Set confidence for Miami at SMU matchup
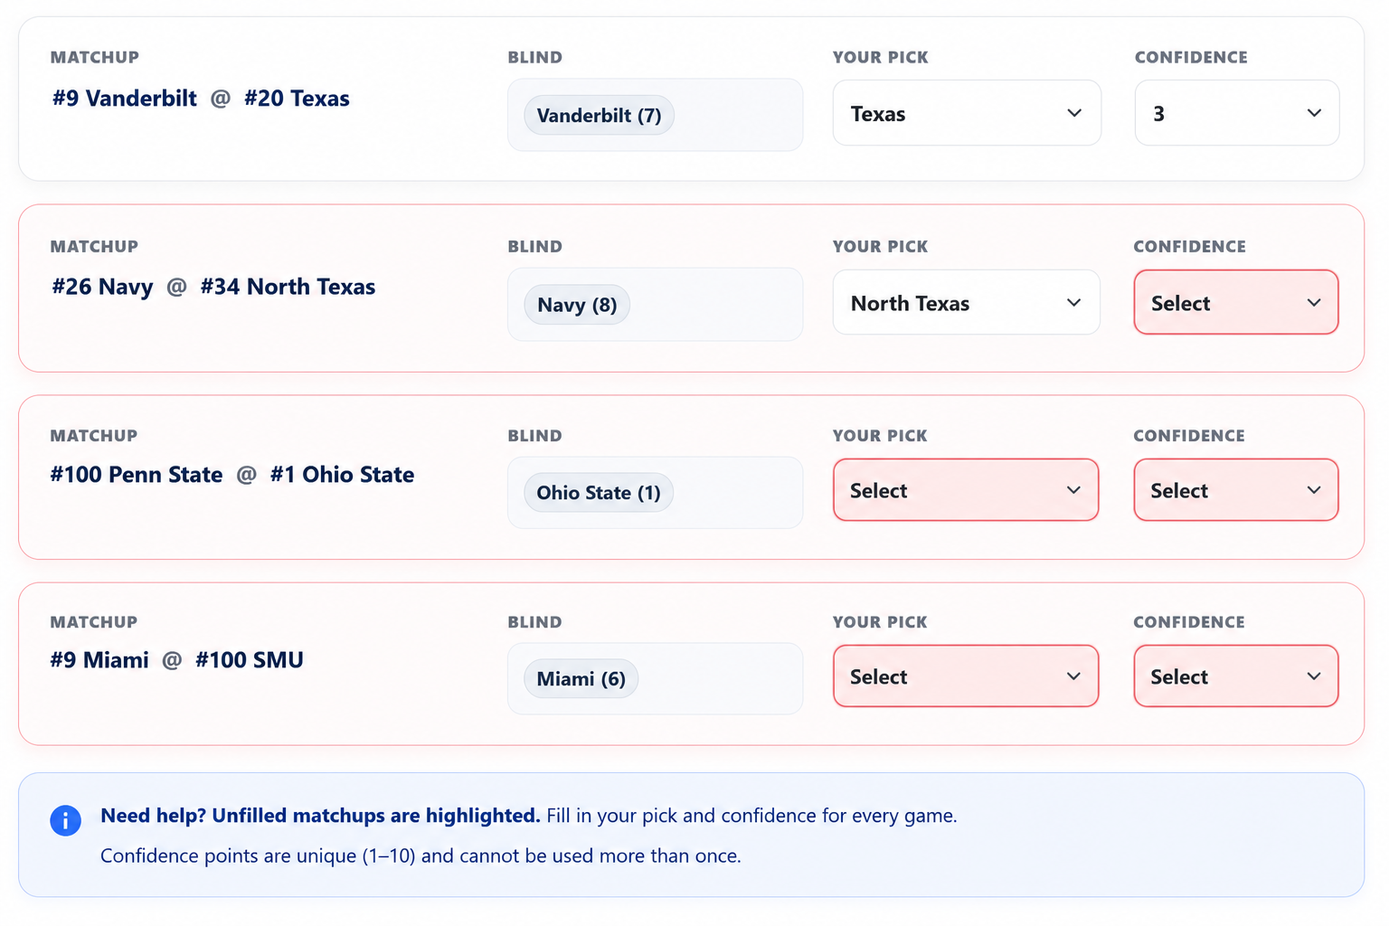This screenshot has width=1389, height=926. click(x=1236, y=676)
